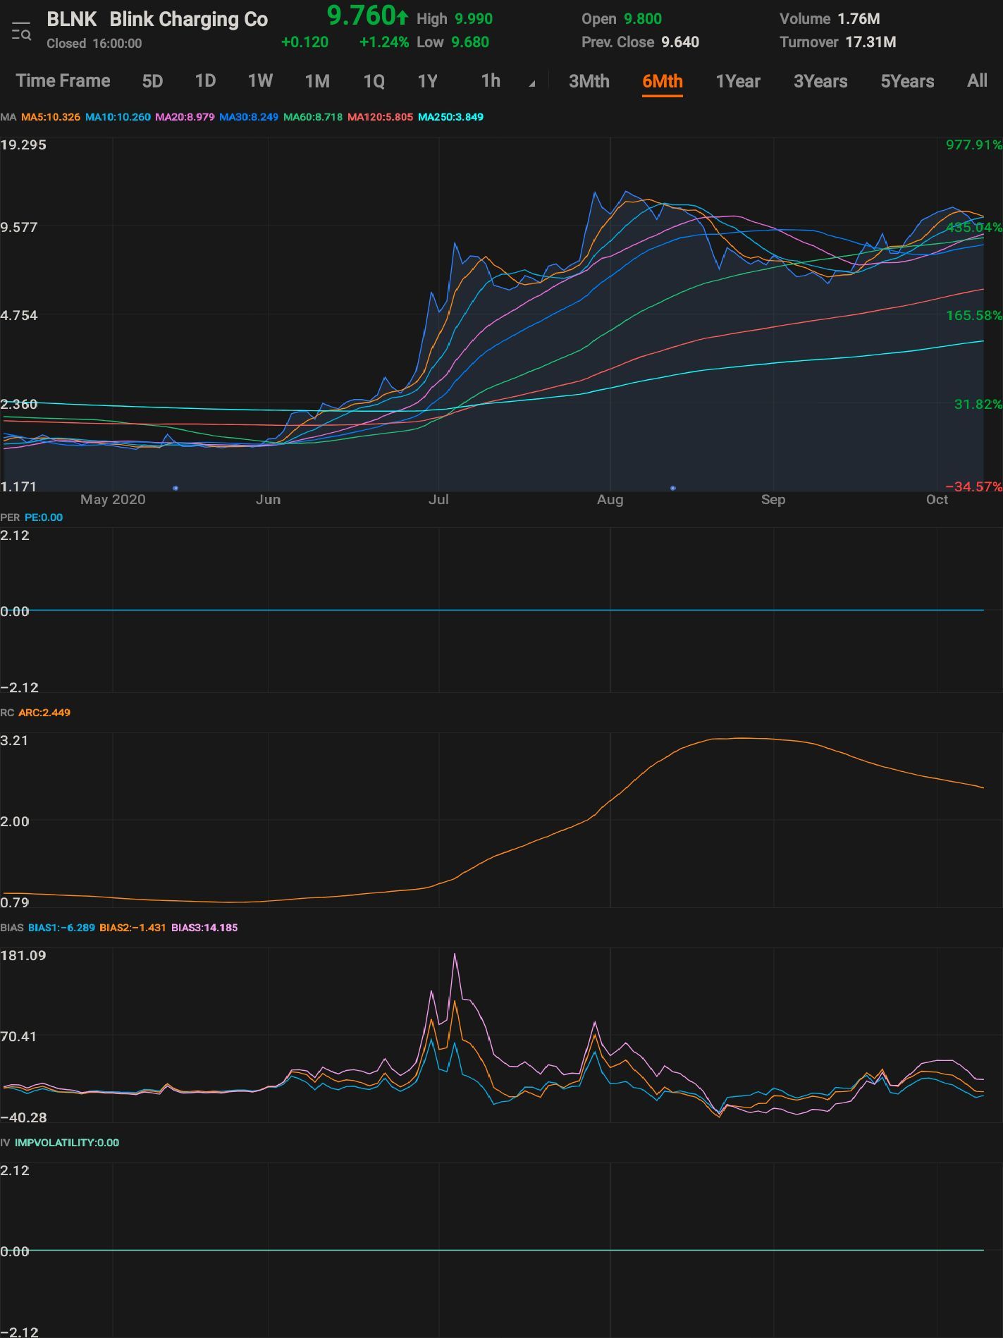The width and height of the screenshot is (1003, 1338).
Task: Click the MA indicator label
Action: point(8,117)
